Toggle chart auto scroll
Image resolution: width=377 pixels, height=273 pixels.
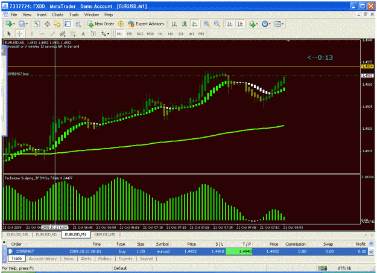pyautogui.click(x=230, y=24)
